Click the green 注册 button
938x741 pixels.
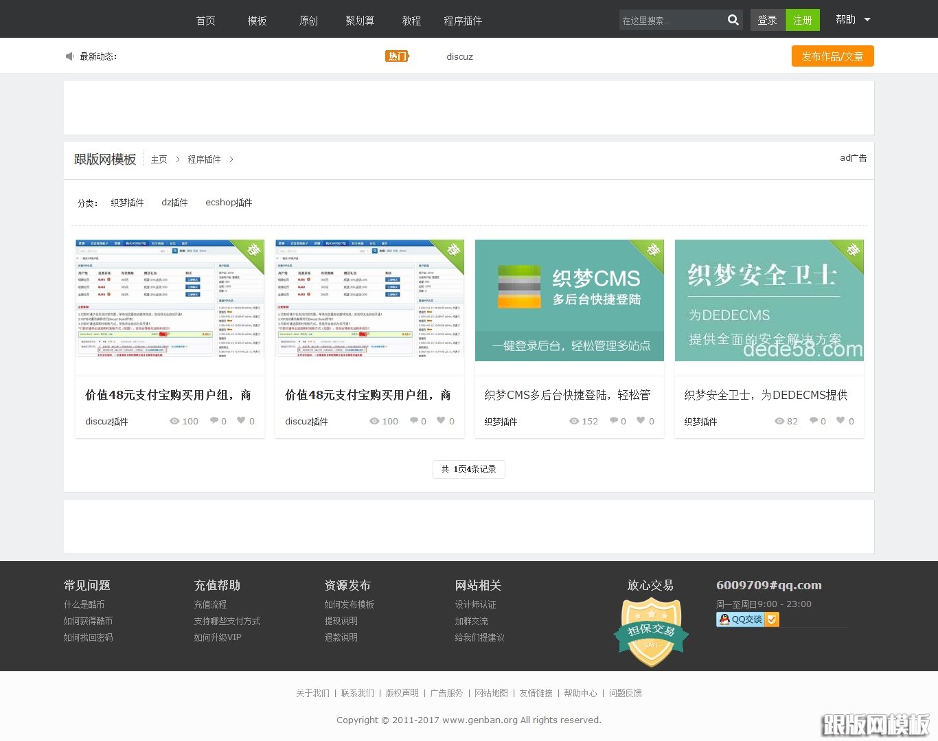[802, 20]
